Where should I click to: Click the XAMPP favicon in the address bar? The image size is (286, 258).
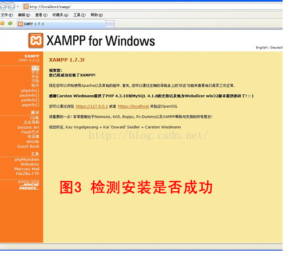[26, 7]
